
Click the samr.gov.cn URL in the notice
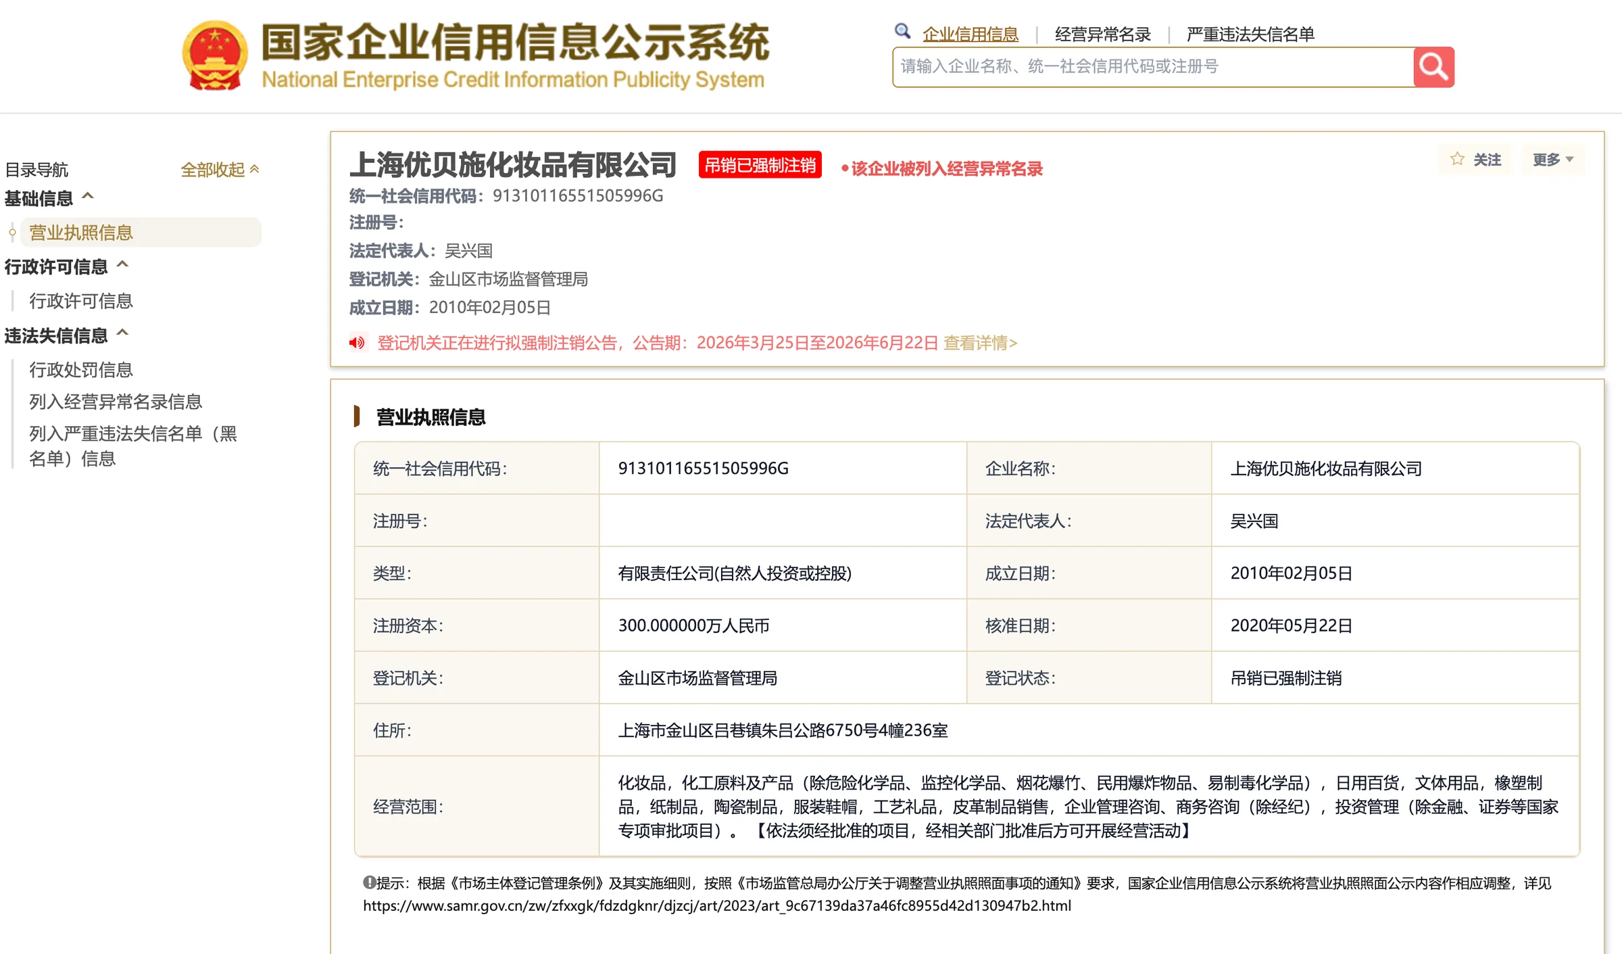click(x=717, y=905)
